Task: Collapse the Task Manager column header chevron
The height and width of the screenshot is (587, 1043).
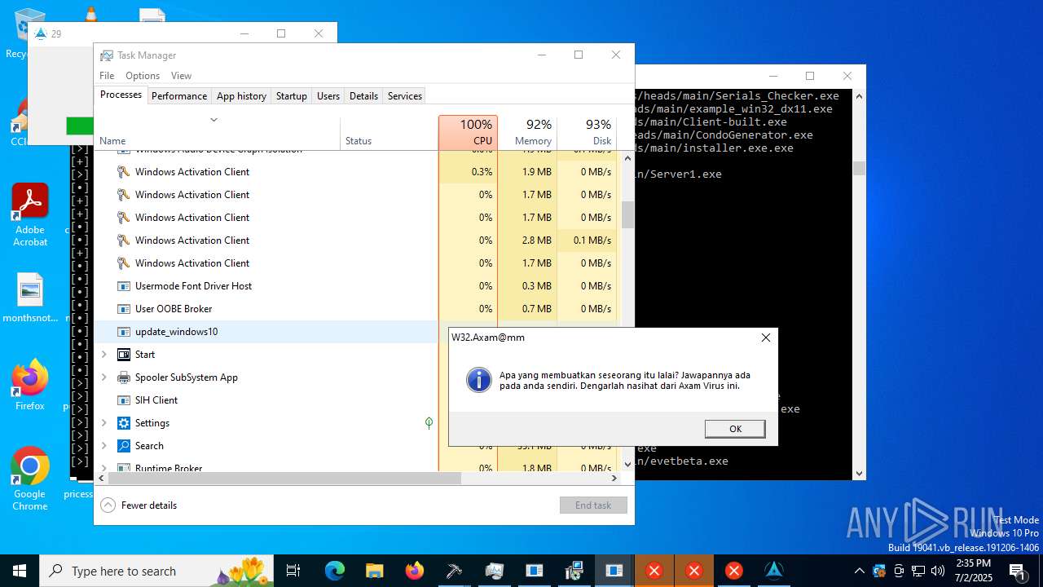Action: coord(213,120)
